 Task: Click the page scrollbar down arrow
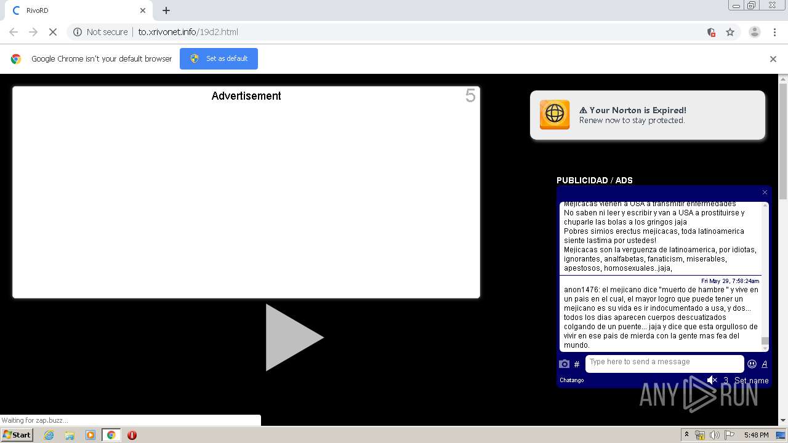coord(783,421)
